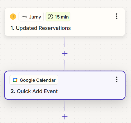Open three-dot menu for Updated Reservations step

pos(117,16)
